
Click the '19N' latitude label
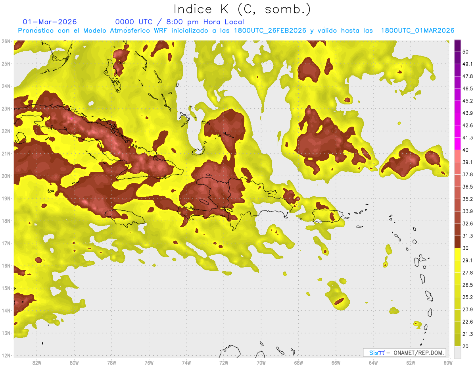click(6, 198)
